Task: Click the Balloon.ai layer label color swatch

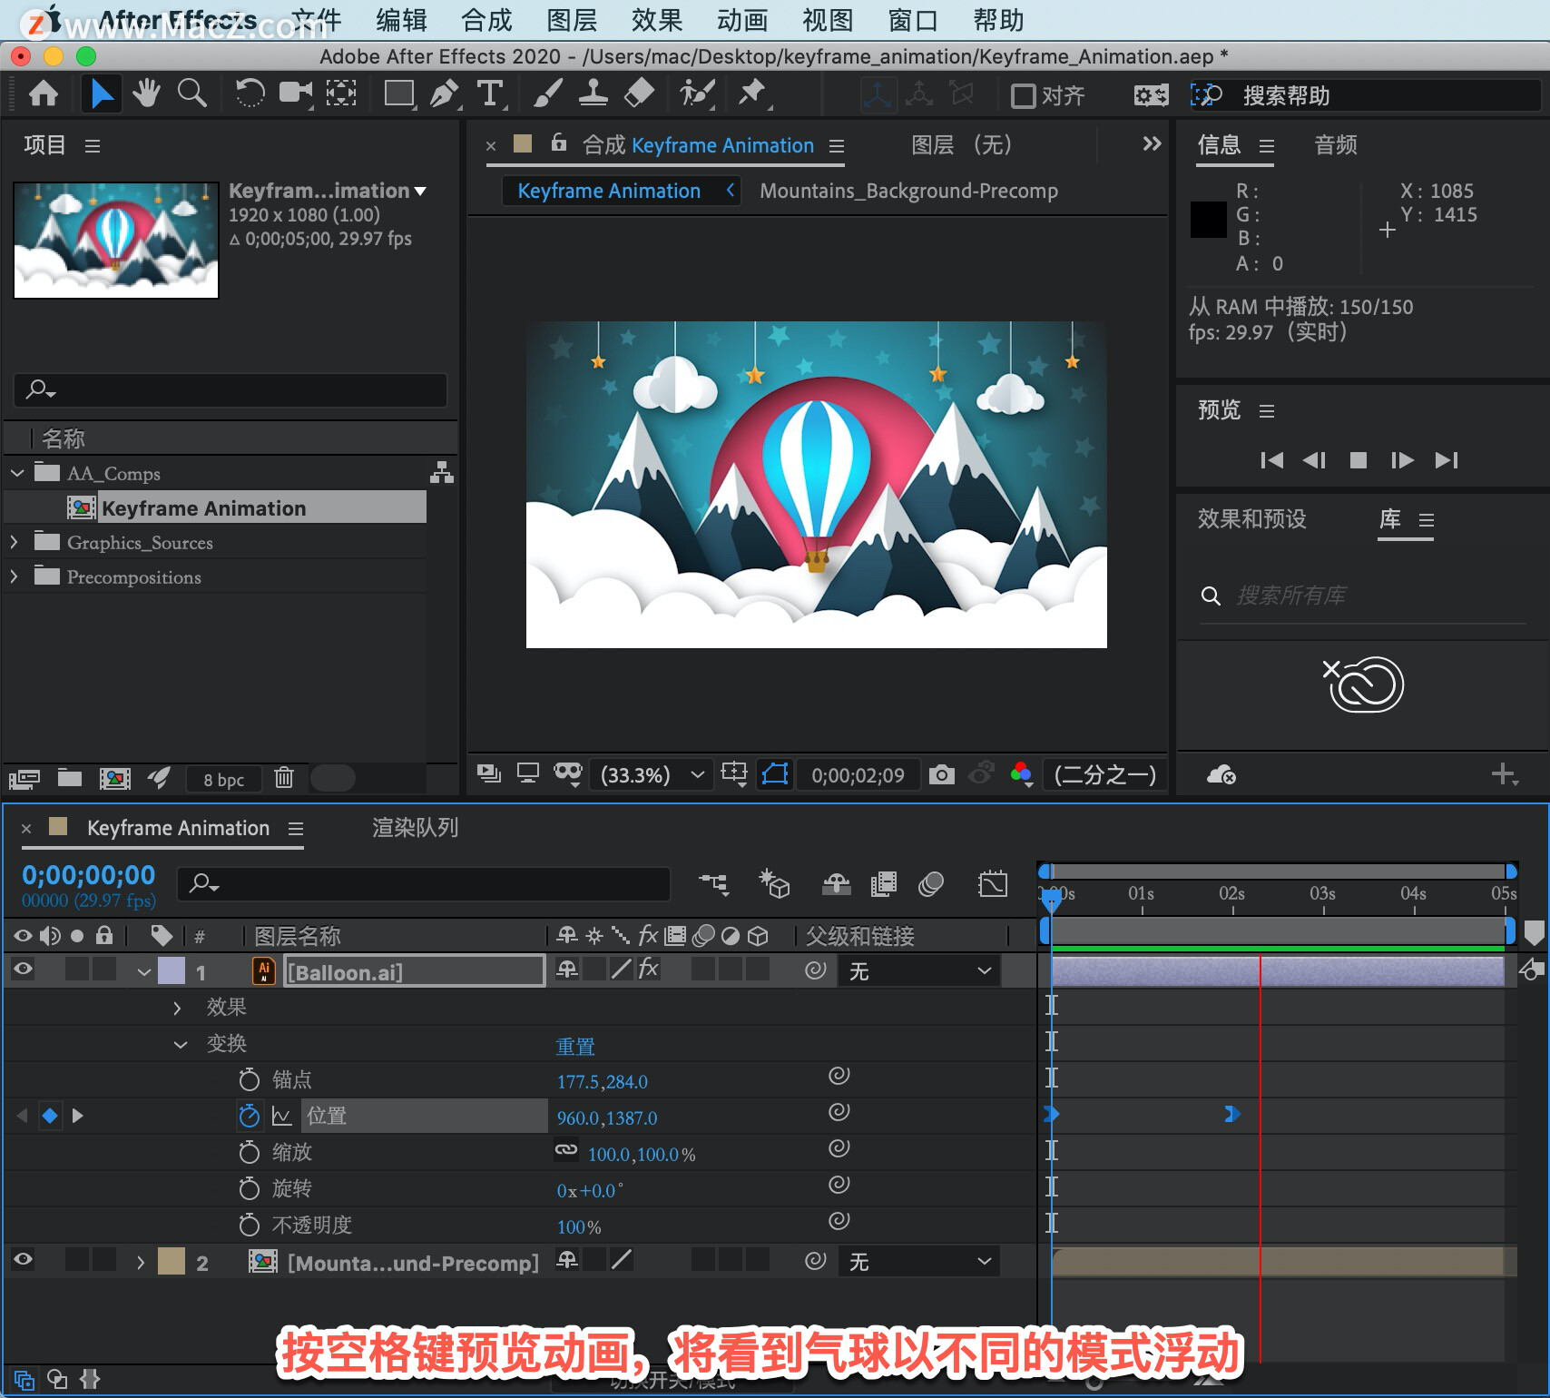Action: 172,970
